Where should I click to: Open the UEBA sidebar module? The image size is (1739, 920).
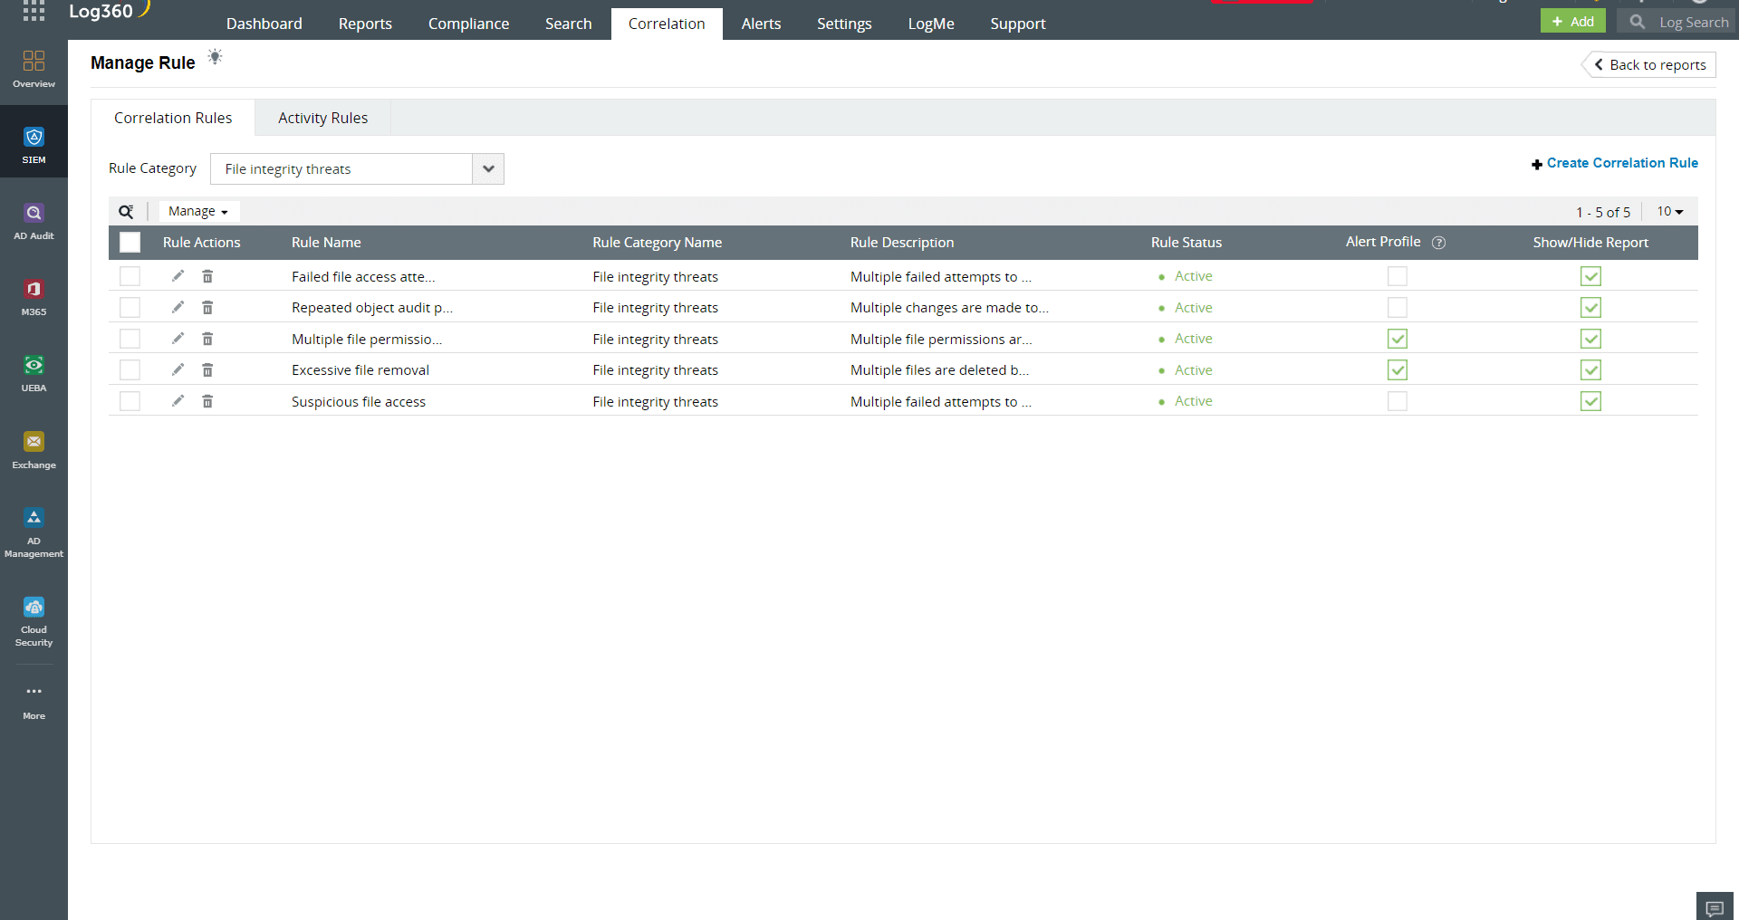(x=34, y=373)
